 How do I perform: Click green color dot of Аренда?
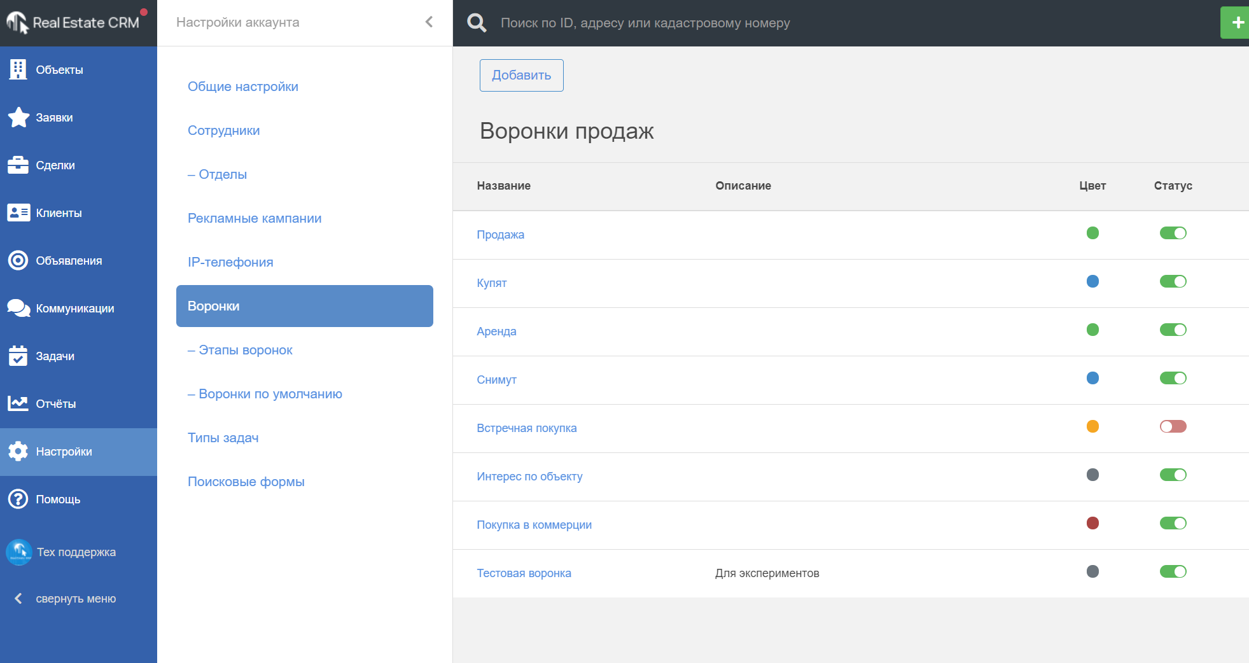point(1092,330)
